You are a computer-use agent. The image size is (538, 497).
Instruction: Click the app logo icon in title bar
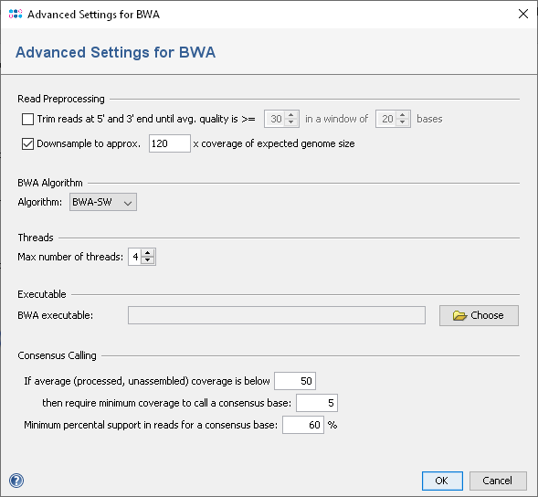(16, 14)
